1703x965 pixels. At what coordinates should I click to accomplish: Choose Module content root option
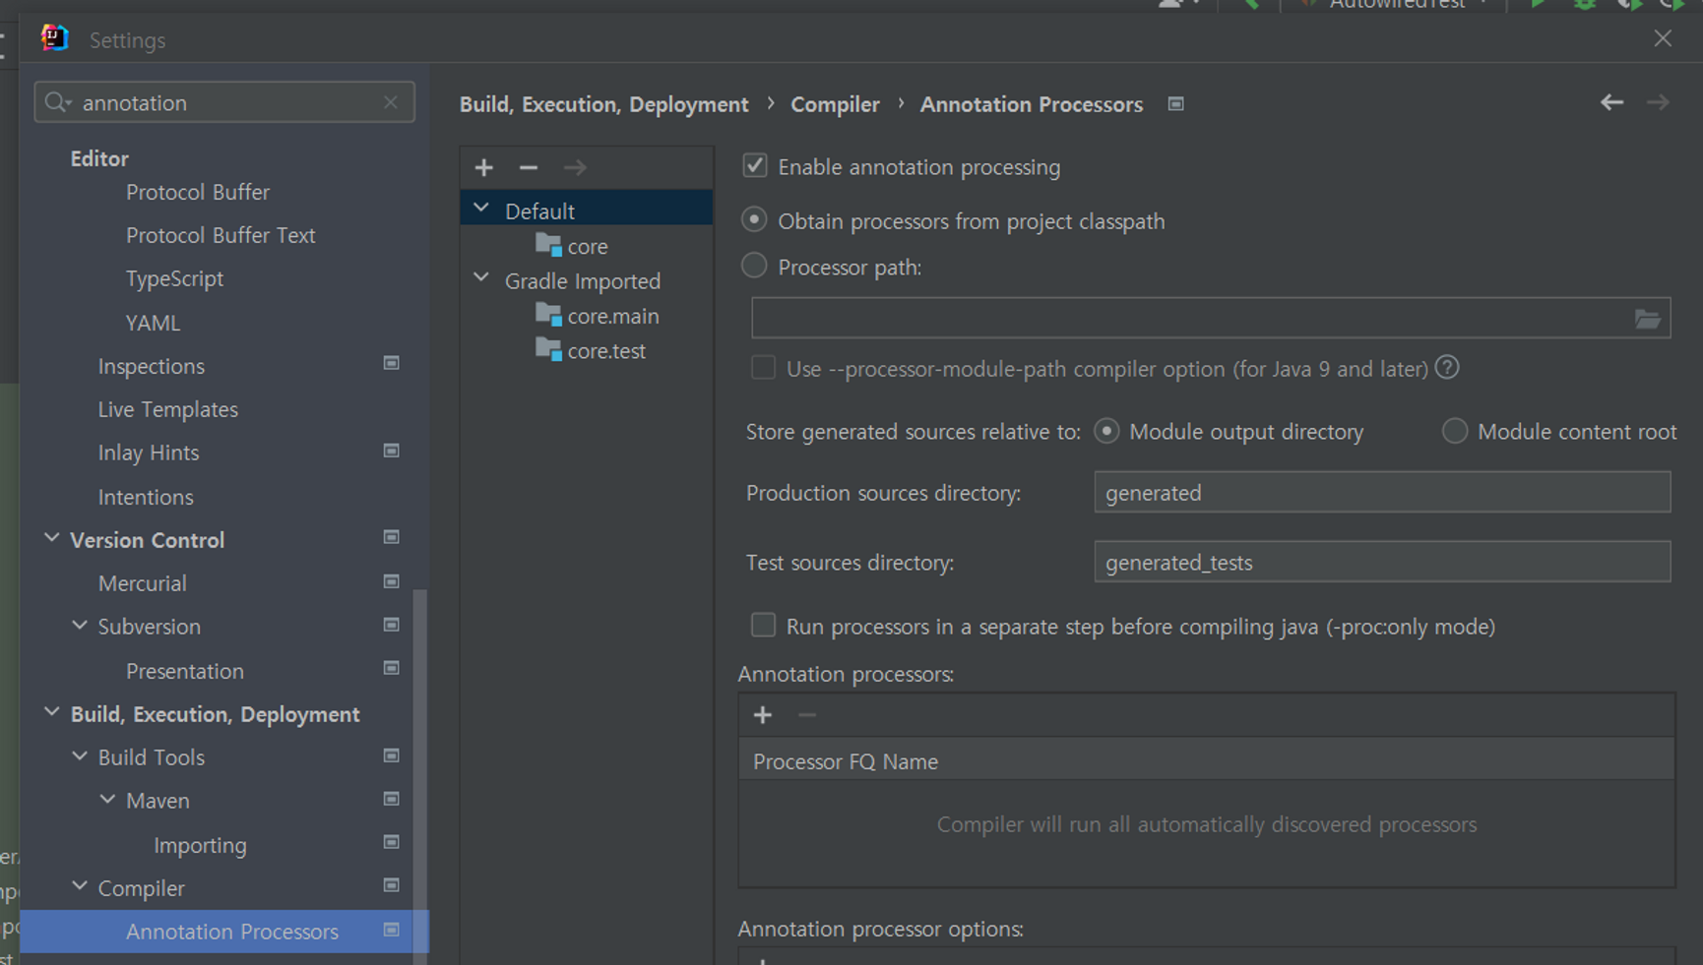coord(1454,431)
